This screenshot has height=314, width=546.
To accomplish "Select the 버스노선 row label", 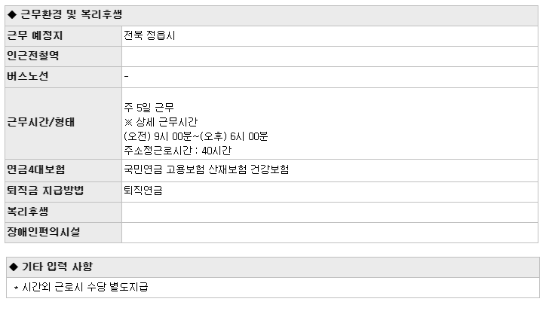I will [28, 77].
